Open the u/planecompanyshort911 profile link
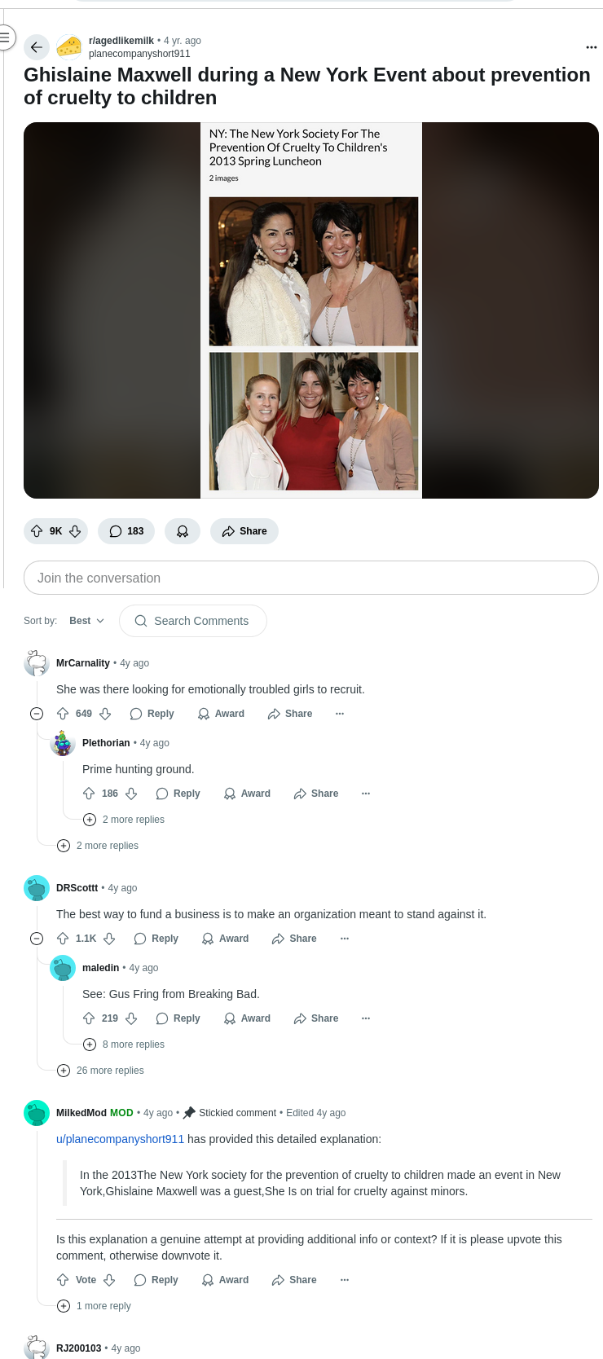603x1359 pixels. (120, 1139)
